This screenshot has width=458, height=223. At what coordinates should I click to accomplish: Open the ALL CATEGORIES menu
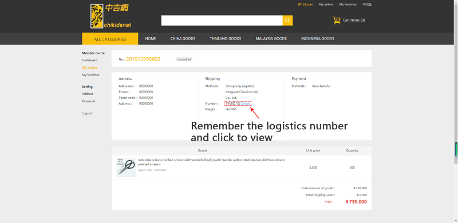tap(110, 39)
